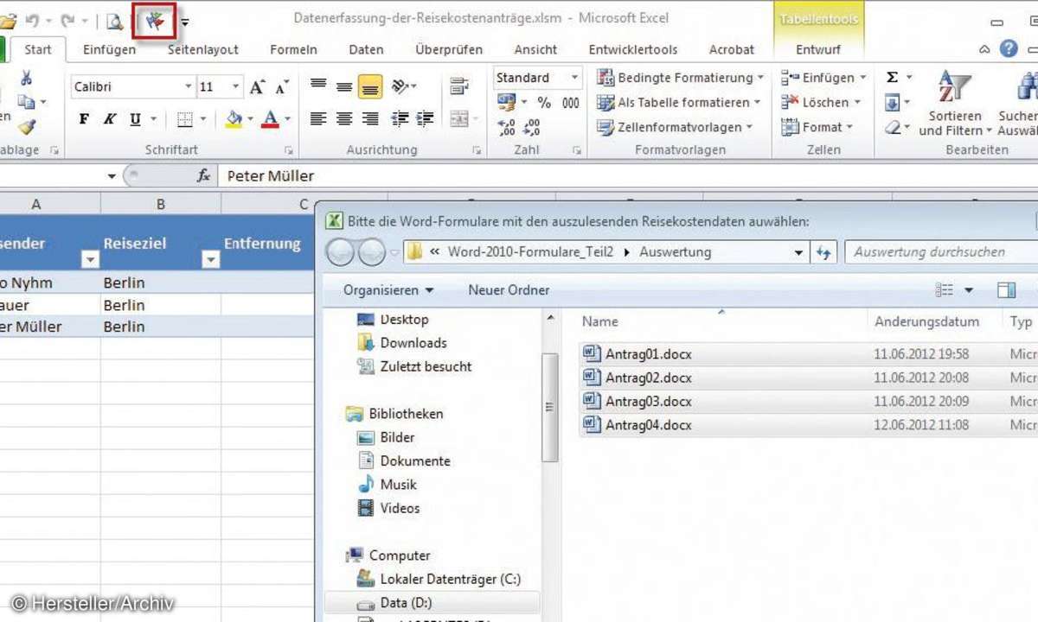Open fill color yellow bucket
Viewport: 1038px width, 622px height.
pyautogui.click(x=233, y=119)
